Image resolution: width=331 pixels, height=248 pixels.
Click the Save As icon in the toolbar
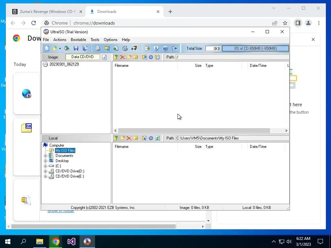click(x=85, y=48)
